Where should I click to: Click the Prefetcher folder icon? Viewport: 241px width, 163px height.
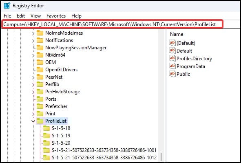point(40,106)
